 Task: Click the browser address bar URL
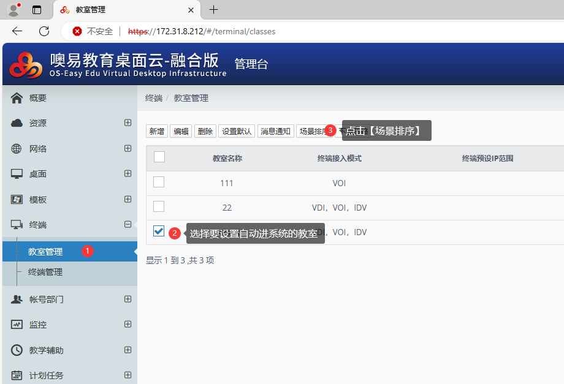pyautogui.click(x=202, y=31)
